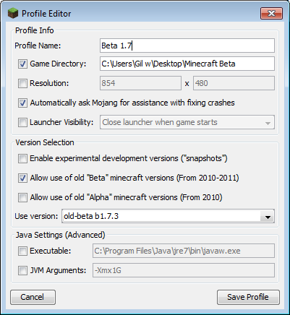Enable the Resolution checkbox
The width and height of the screenshot is (290, 315).
(22, 84)
